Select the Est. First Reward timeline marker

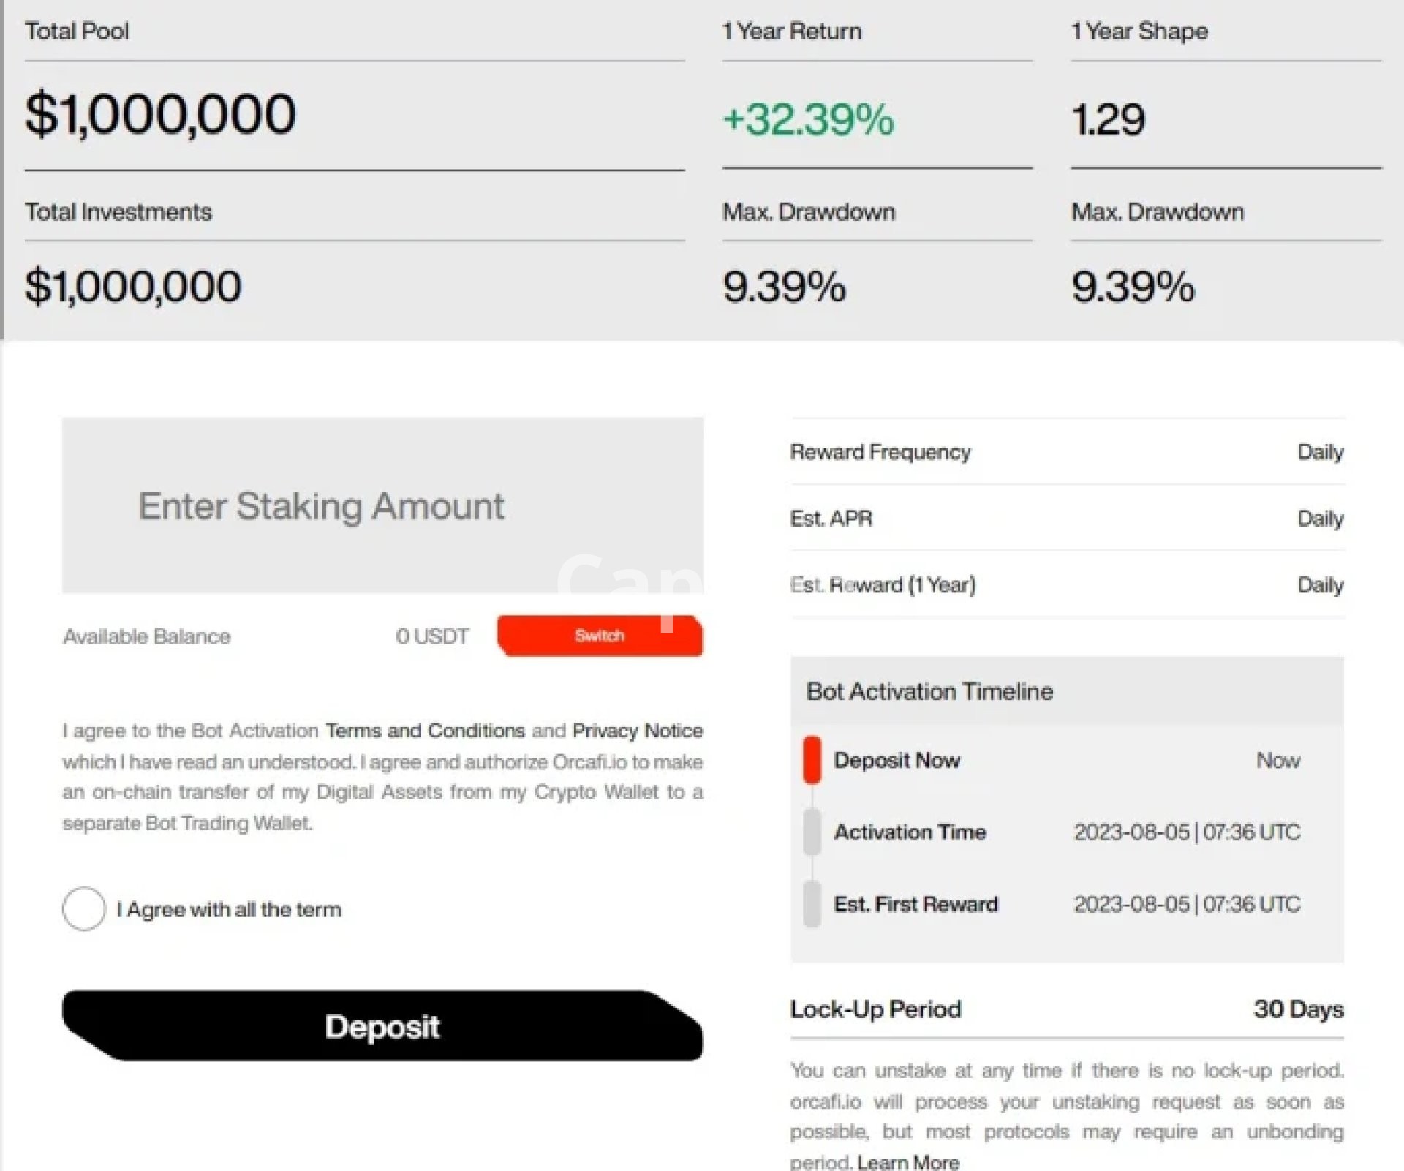[x=812, y=904]
